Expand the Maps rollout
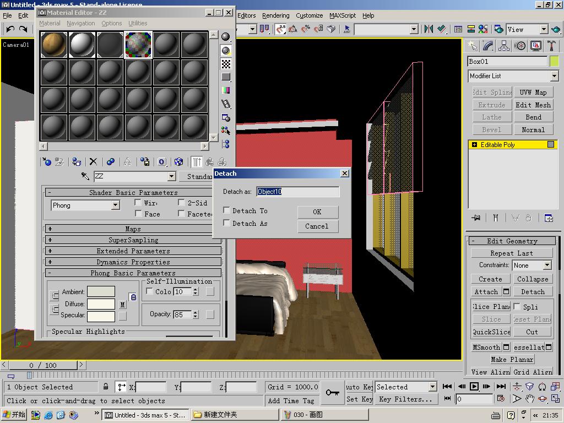 point(133,229)
